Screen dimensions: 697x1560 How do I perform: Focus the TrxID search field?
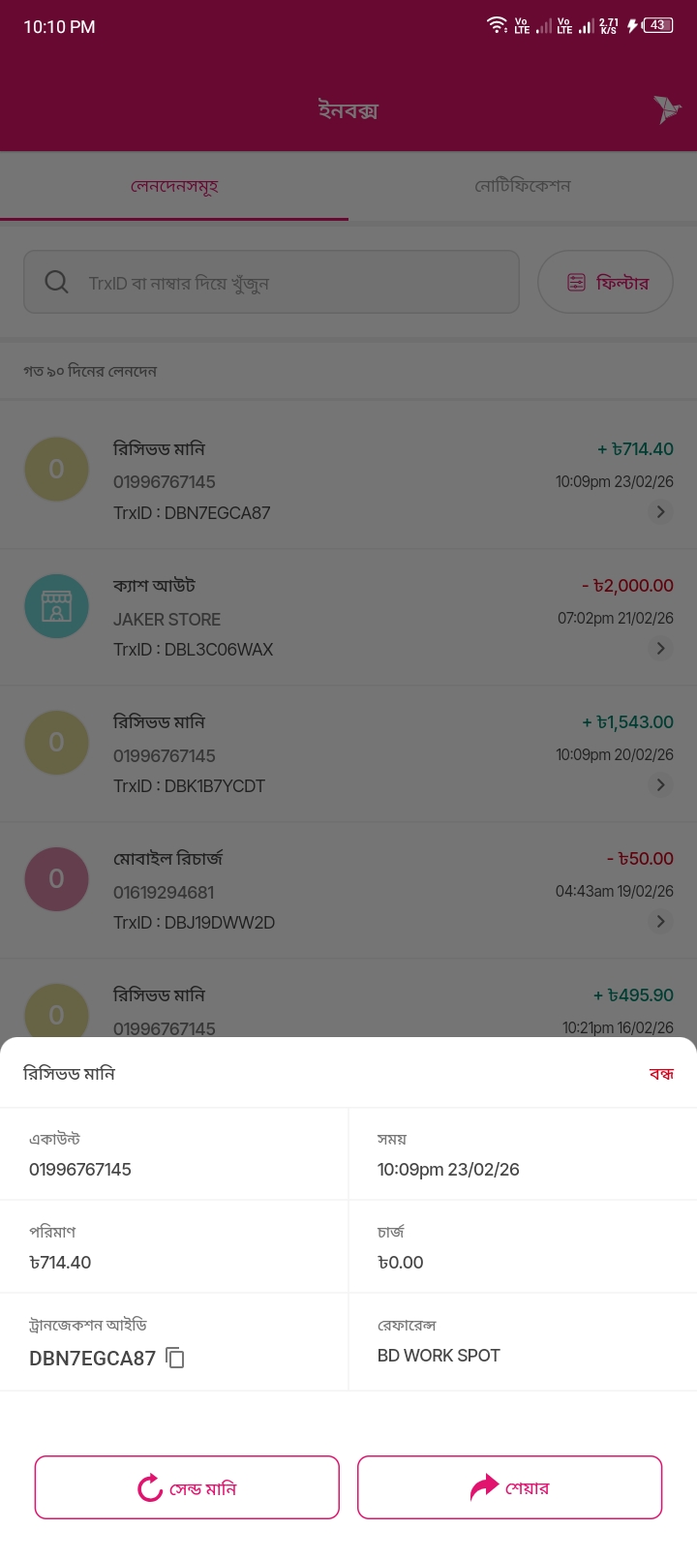pos(290,283)
